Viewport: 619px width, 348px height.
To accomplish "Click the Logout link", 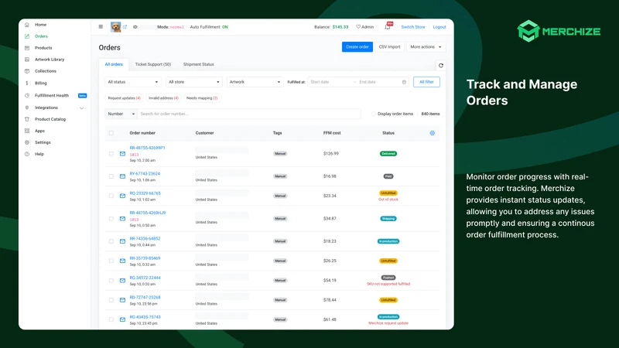I will (439, 27).
